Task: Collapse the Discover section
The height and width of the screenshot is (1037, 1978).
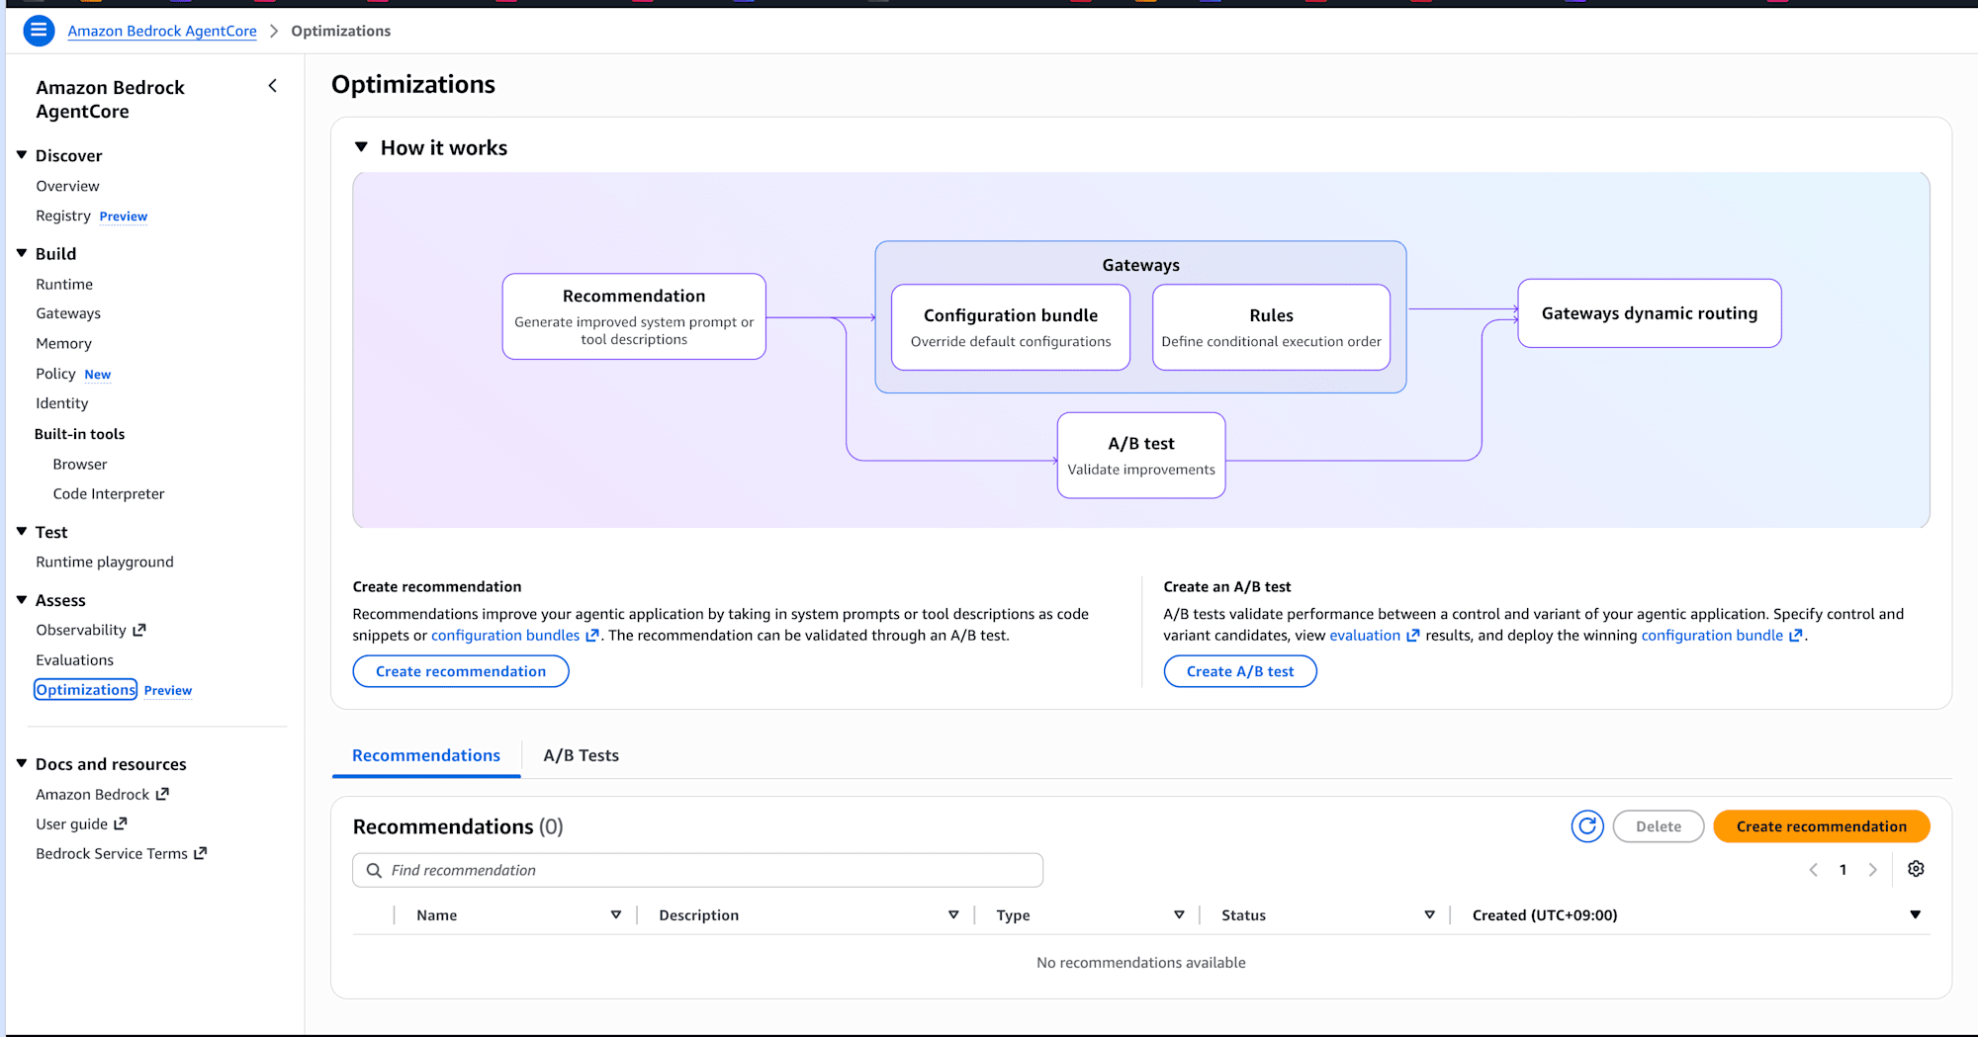Action: pos(22,155)
